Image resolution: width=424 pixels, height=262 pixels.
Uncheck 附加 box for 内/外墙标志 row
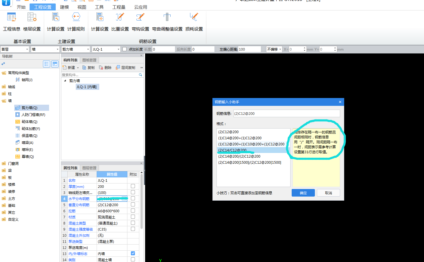point(133,253)
